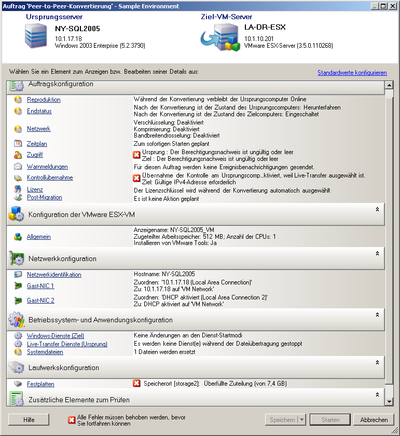Click the Betriebssystem section gear icon

(x=17, y=320)
